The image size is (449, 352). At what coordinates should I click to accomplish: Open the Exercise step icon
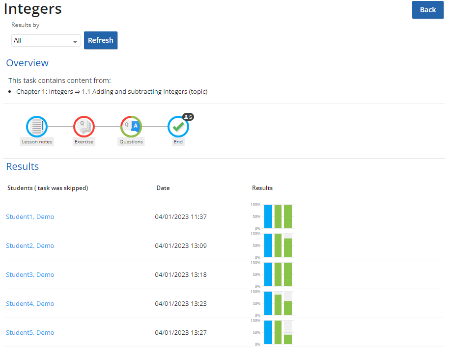(x=84, y=127)
